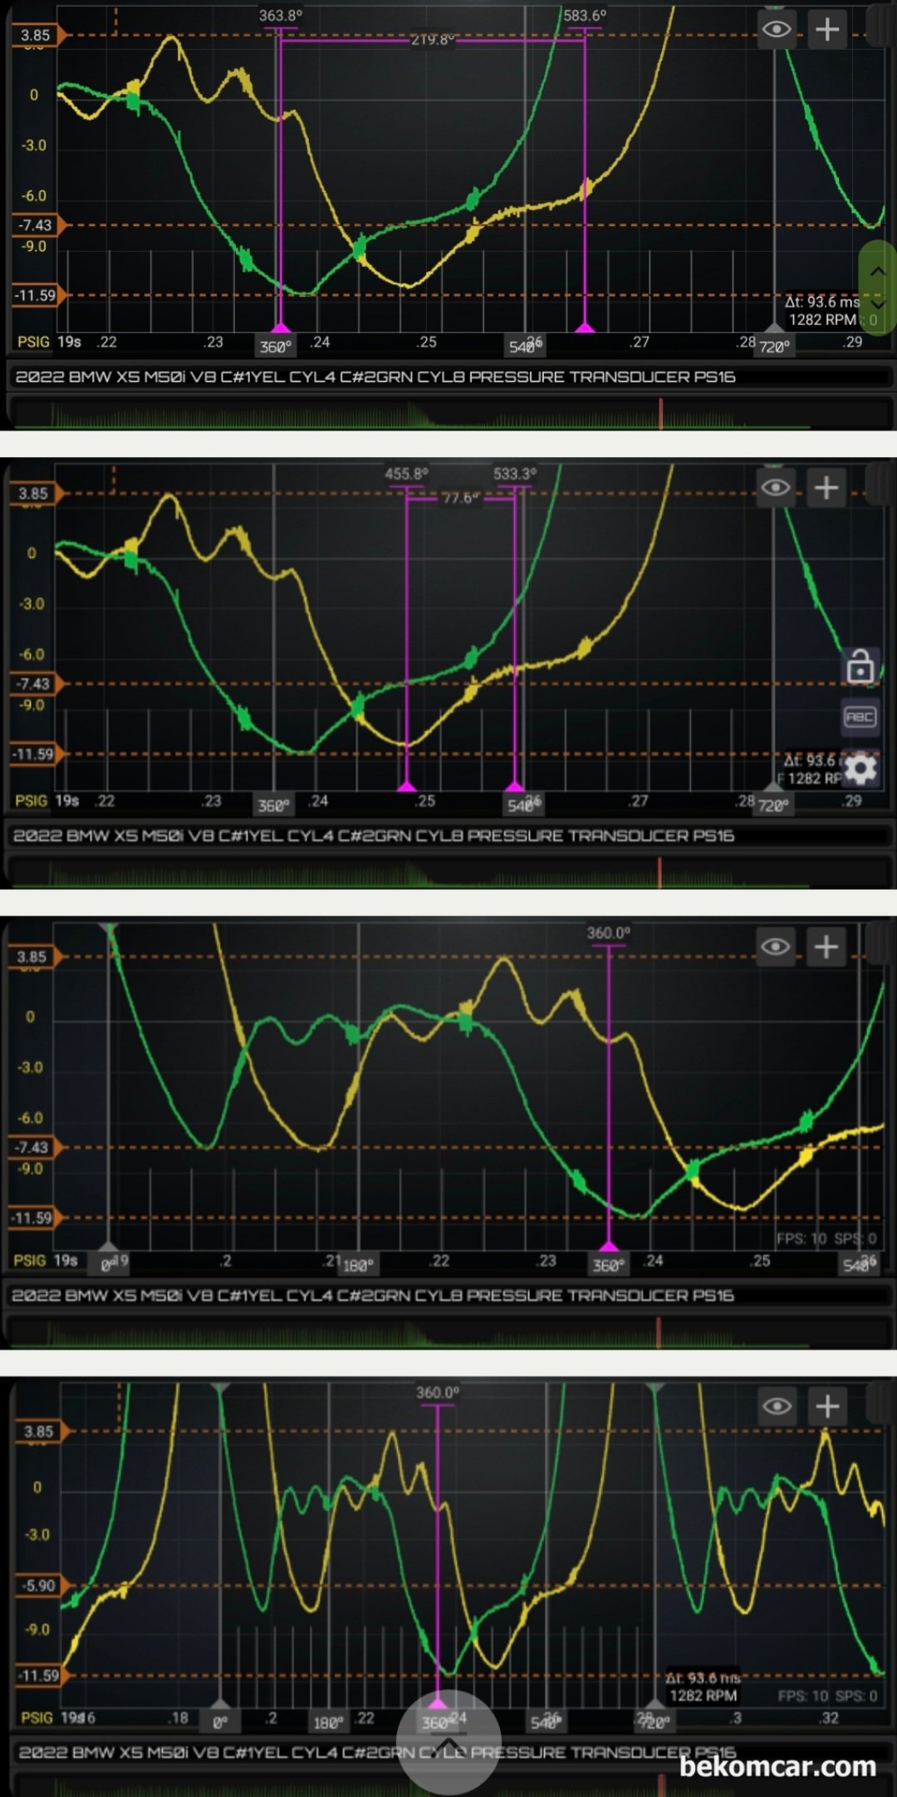Screen dimensions: 897x1797
Task: Click the Δt: 93.6 ms readout in topmost chart
Action: [x=822, y=302]
